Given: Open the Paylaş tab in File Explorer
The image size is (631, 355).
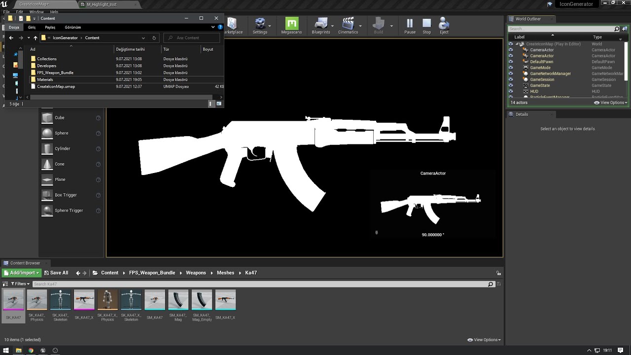Looking at the screenshot, I should 50,27.
